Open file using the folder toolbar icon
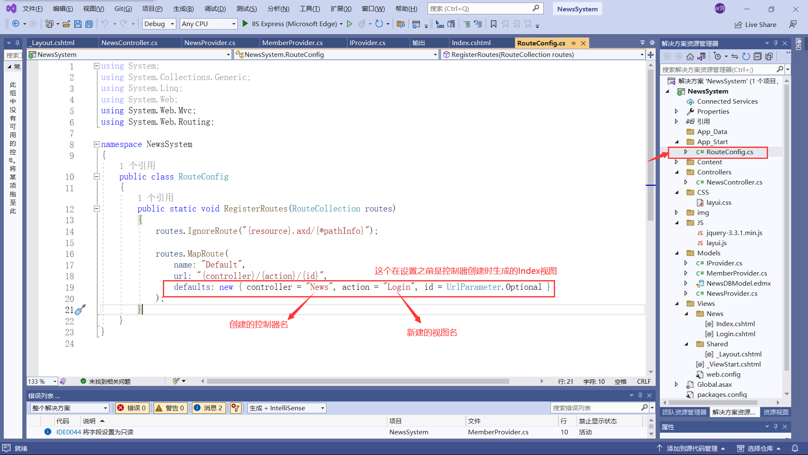The image size is (808, 455). click(x=66, y=24)
